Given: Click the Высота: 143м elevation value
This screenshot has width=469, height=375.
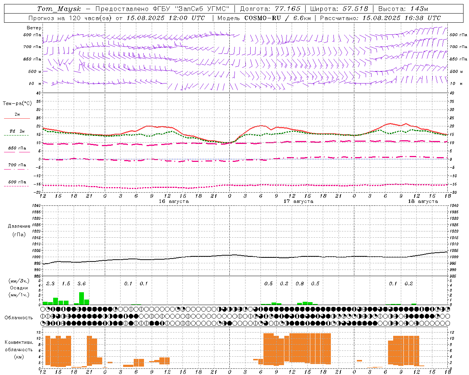Looking at the screenshot, I should click(403, 9).
